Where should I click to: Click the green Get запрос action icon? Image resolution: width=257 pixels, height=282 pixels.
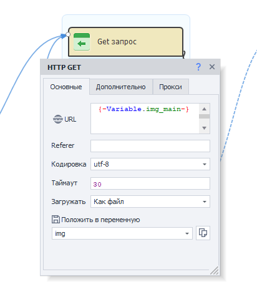point(82,42)
